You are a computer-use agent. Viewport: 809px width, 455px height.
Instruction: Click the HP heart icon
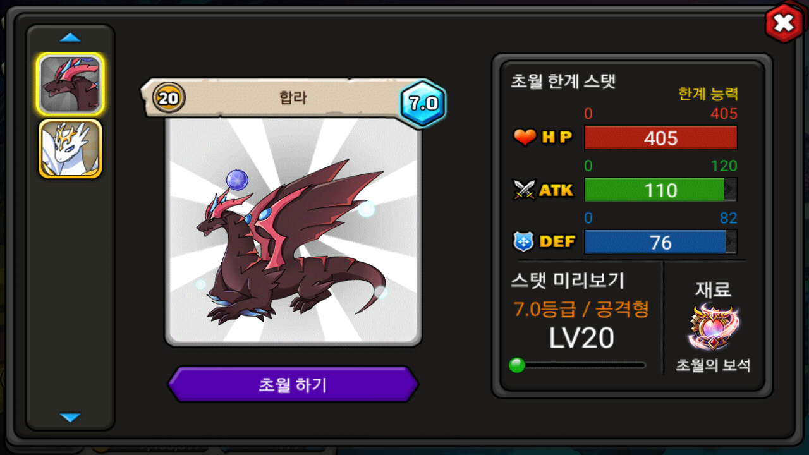(524, 136)
